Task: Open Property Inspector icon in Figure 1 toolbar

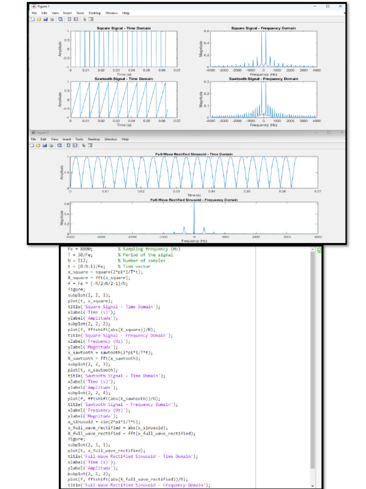Action: (91, 20)
